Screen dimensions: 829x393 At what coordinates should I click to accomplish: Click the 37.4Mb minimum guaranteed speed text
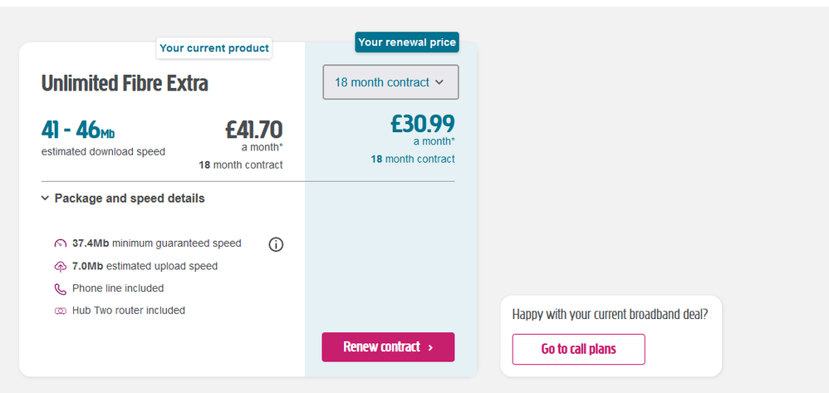point(156,244)
